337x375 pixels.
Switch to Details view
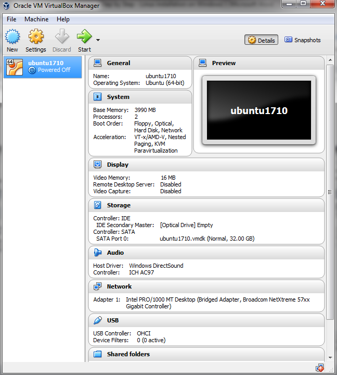tap(261, 40)
